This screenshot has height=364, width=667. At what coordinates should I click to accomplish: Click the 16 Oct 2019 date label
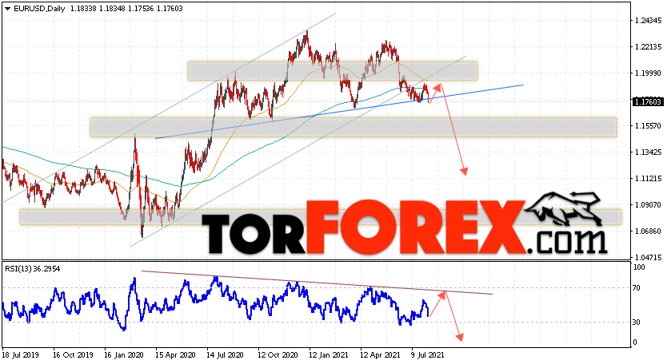click(x=73, y=354)
